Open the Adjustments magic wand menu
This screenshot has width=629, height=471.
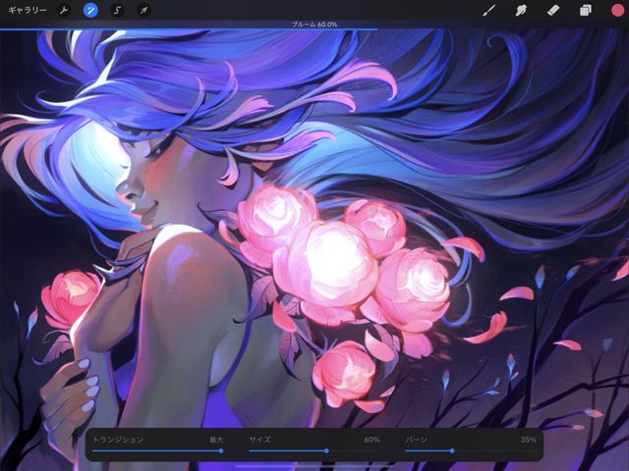click(90, 10)
